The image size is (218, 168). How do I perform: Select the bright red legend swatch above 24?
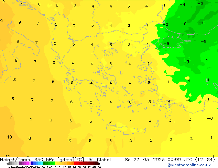75,164
